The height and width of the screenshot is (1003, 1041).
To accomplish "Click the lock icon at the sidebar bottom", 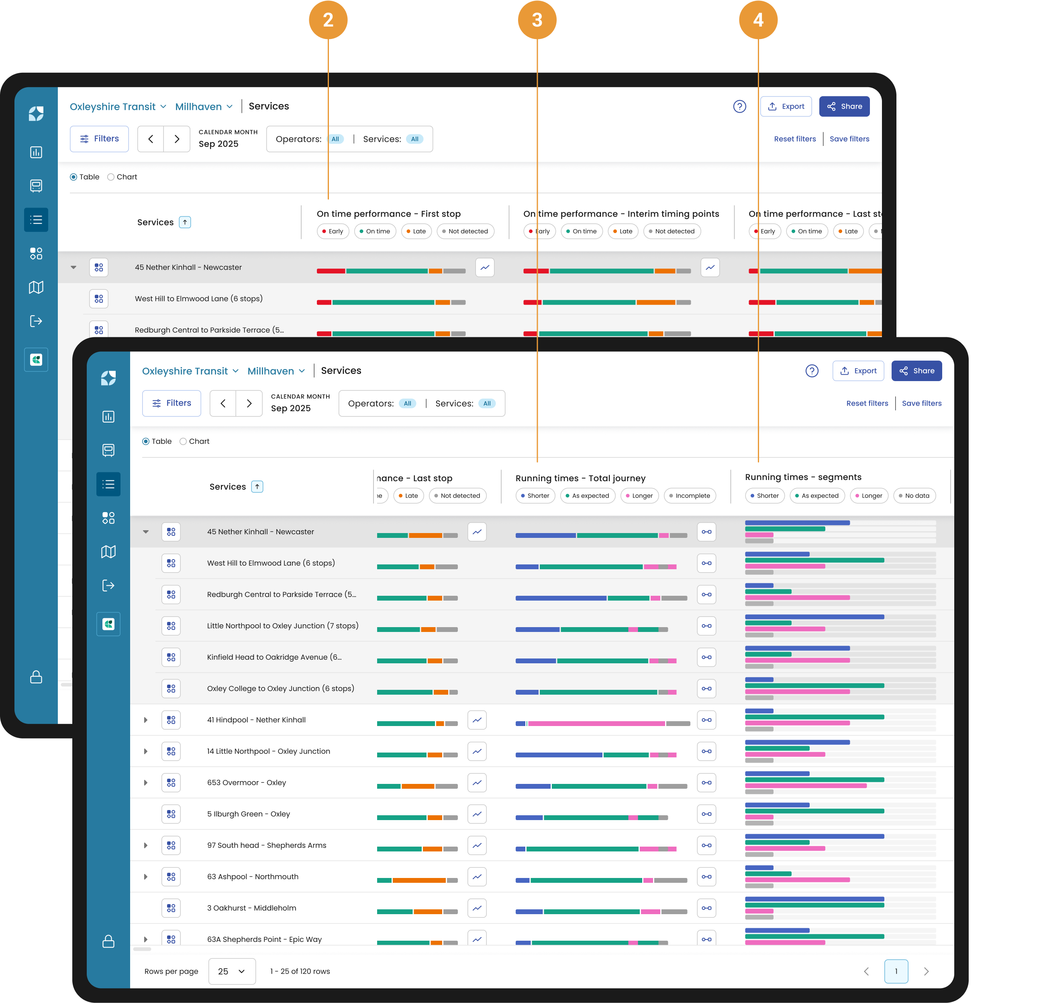I will coord(108,941).
